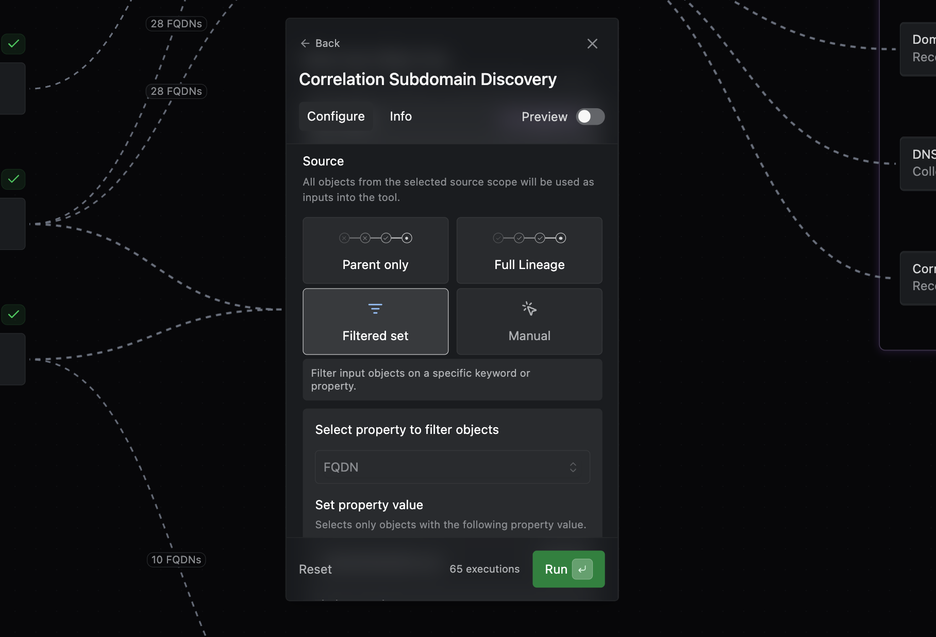The image size is (936, 637).
Task: Toggle the Preview switch
Action: [590, 117]
